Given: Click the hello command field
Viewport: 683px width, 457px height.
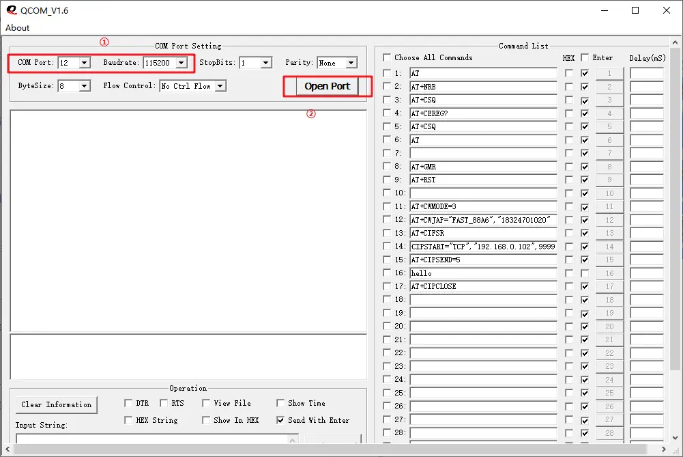Looking at the screenshot, I should coord(484,273).
